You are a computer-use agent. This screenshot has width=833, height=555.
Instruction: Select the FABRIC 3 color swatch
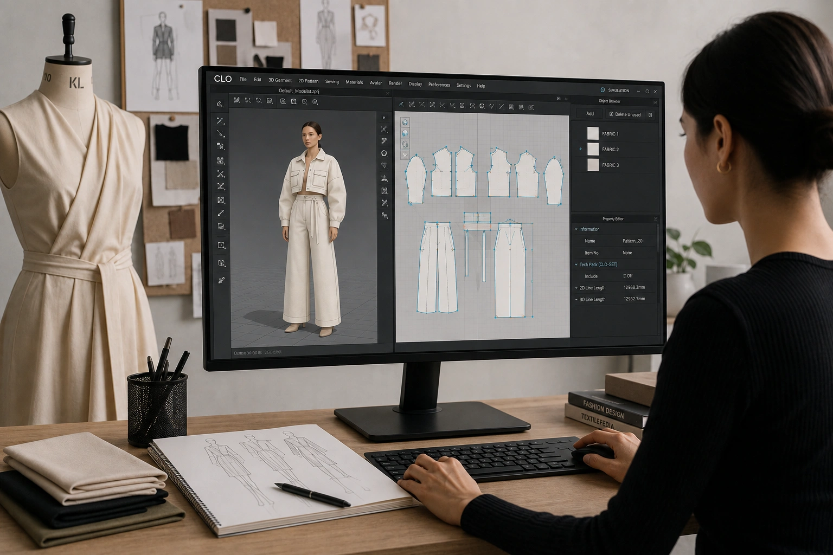pyautogui.click(x=593, y=165)
